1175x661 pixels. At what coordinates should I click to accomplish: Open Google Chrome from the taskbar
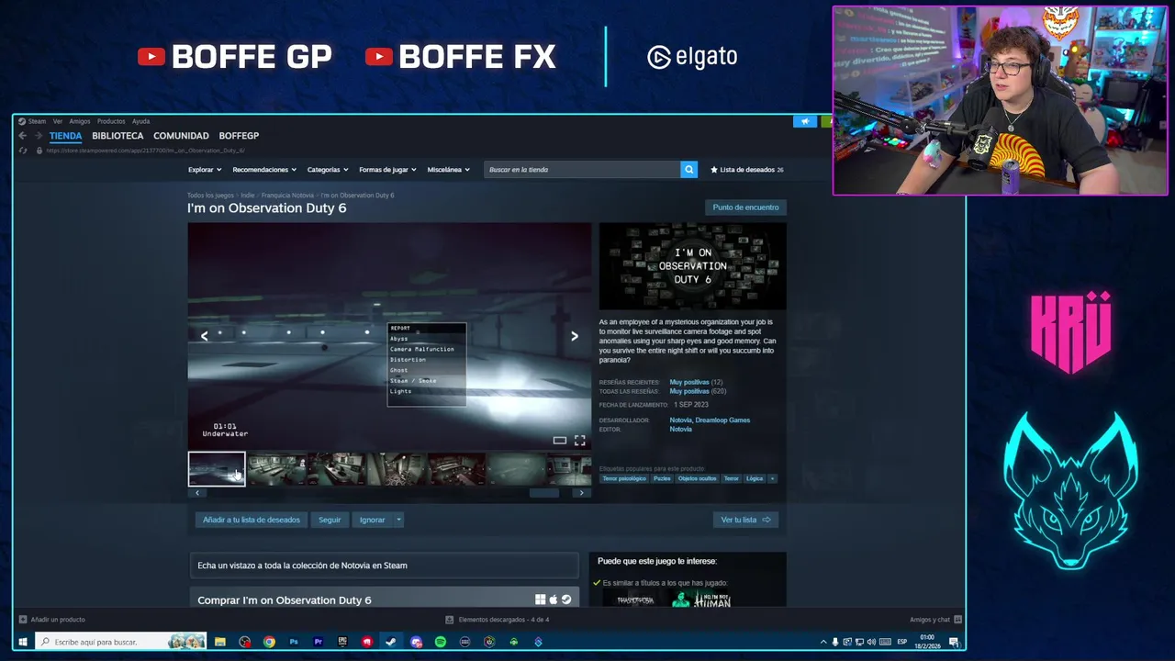(x=269, y=642)
